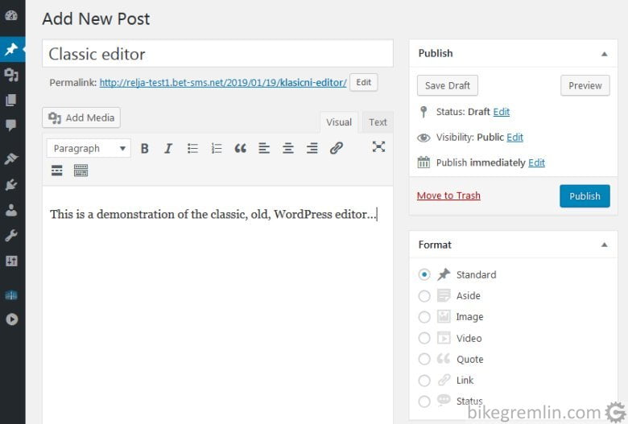Screen dimensions: 628x424
Task: Edit the Publish immediately schedule
Action: (536, 163)
